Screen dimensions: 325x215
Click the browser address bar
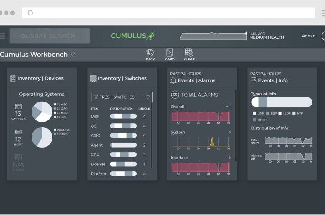pos(168,13)
